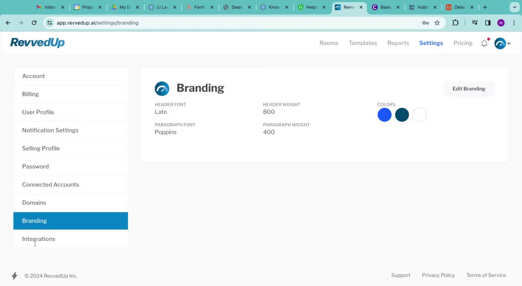This screenshot has height=286, width=522.
Task: Reload the page
Action: (x=34, y=23)
